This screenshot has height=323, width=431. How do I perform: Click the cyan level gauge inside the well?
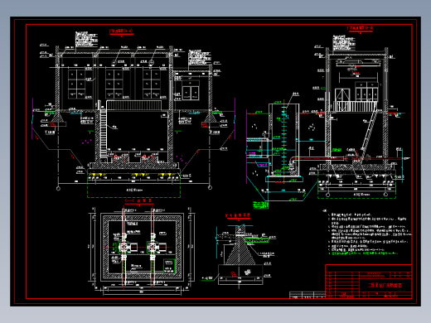pyautogui.click(x=283, y=138)
